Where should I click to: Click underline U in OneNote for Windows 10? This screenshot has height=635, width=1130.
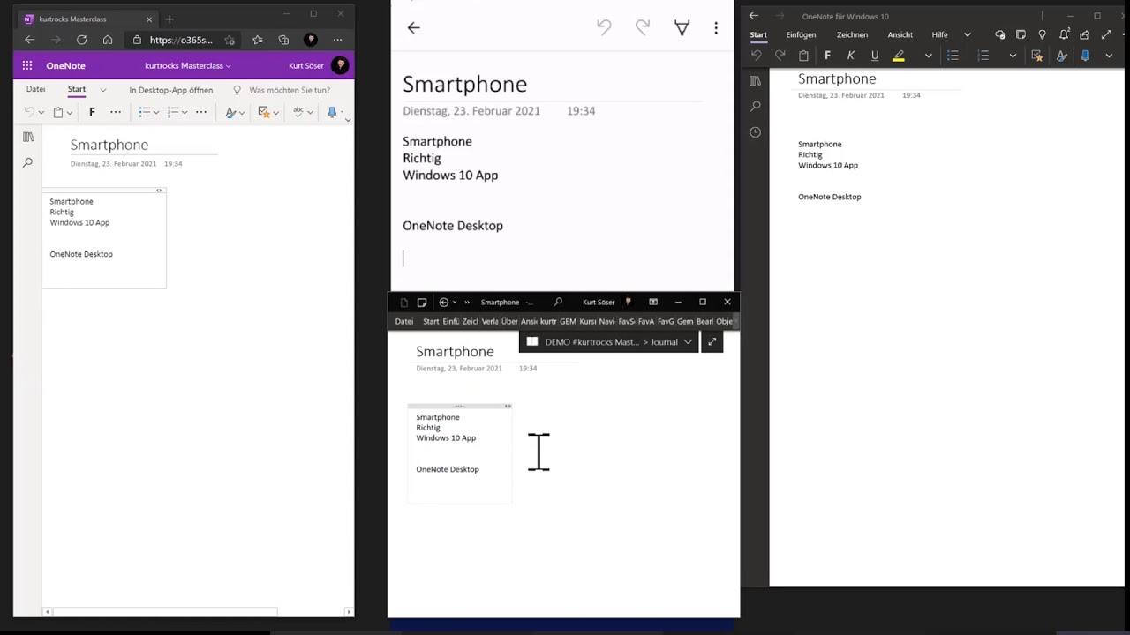point(875,56)
